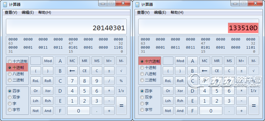The height and width of the screenshot is (121, 265).
Task: Select 十六进制 radio in left calculator
Action: tap(18, 61)
